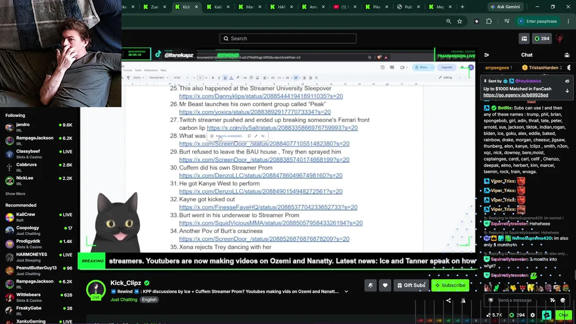Expand stream title with chevron
Image resolution: width=576 pixels, height=324 pixels.
346,292
